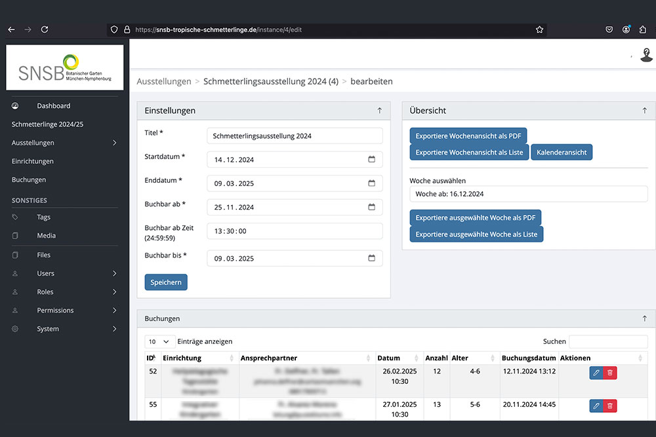656x437 pixels.
Task: Open the Woche auswählen dropdown
Action: (528, 194)
